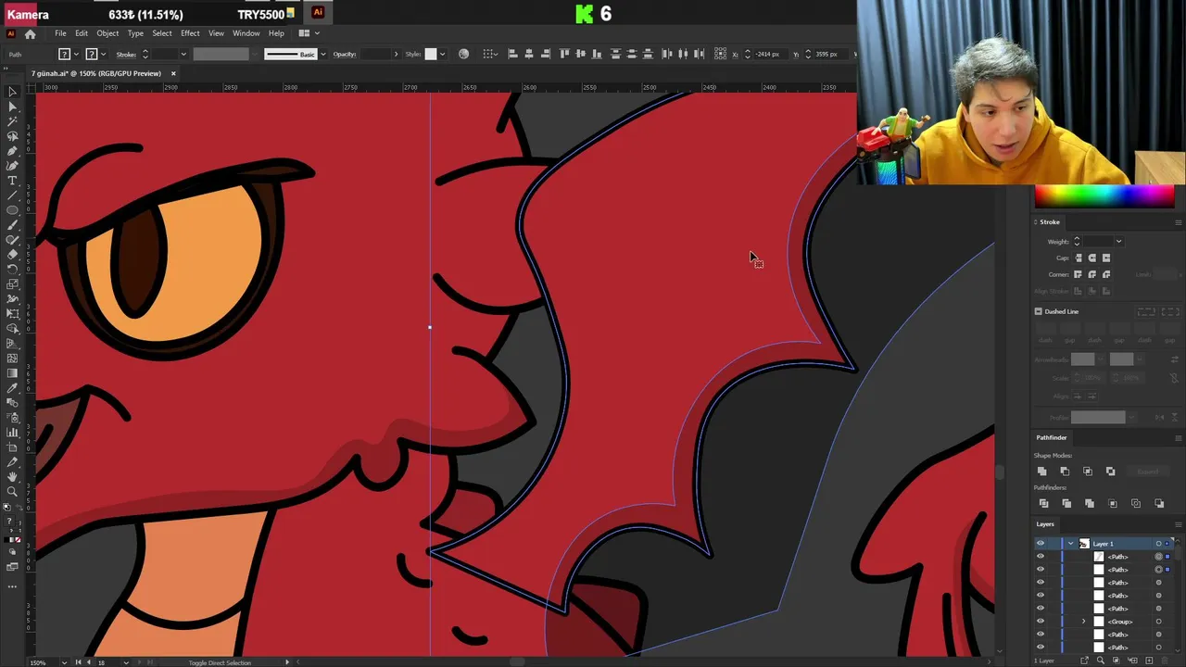Click the Expand button in Pathfinder
The image size is (1186, 667).
(1147, 472)
